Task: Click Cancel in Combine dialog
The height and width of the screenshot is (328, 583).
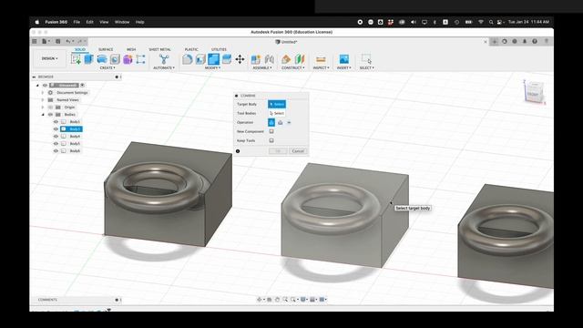Action: (x=298, y=151)
